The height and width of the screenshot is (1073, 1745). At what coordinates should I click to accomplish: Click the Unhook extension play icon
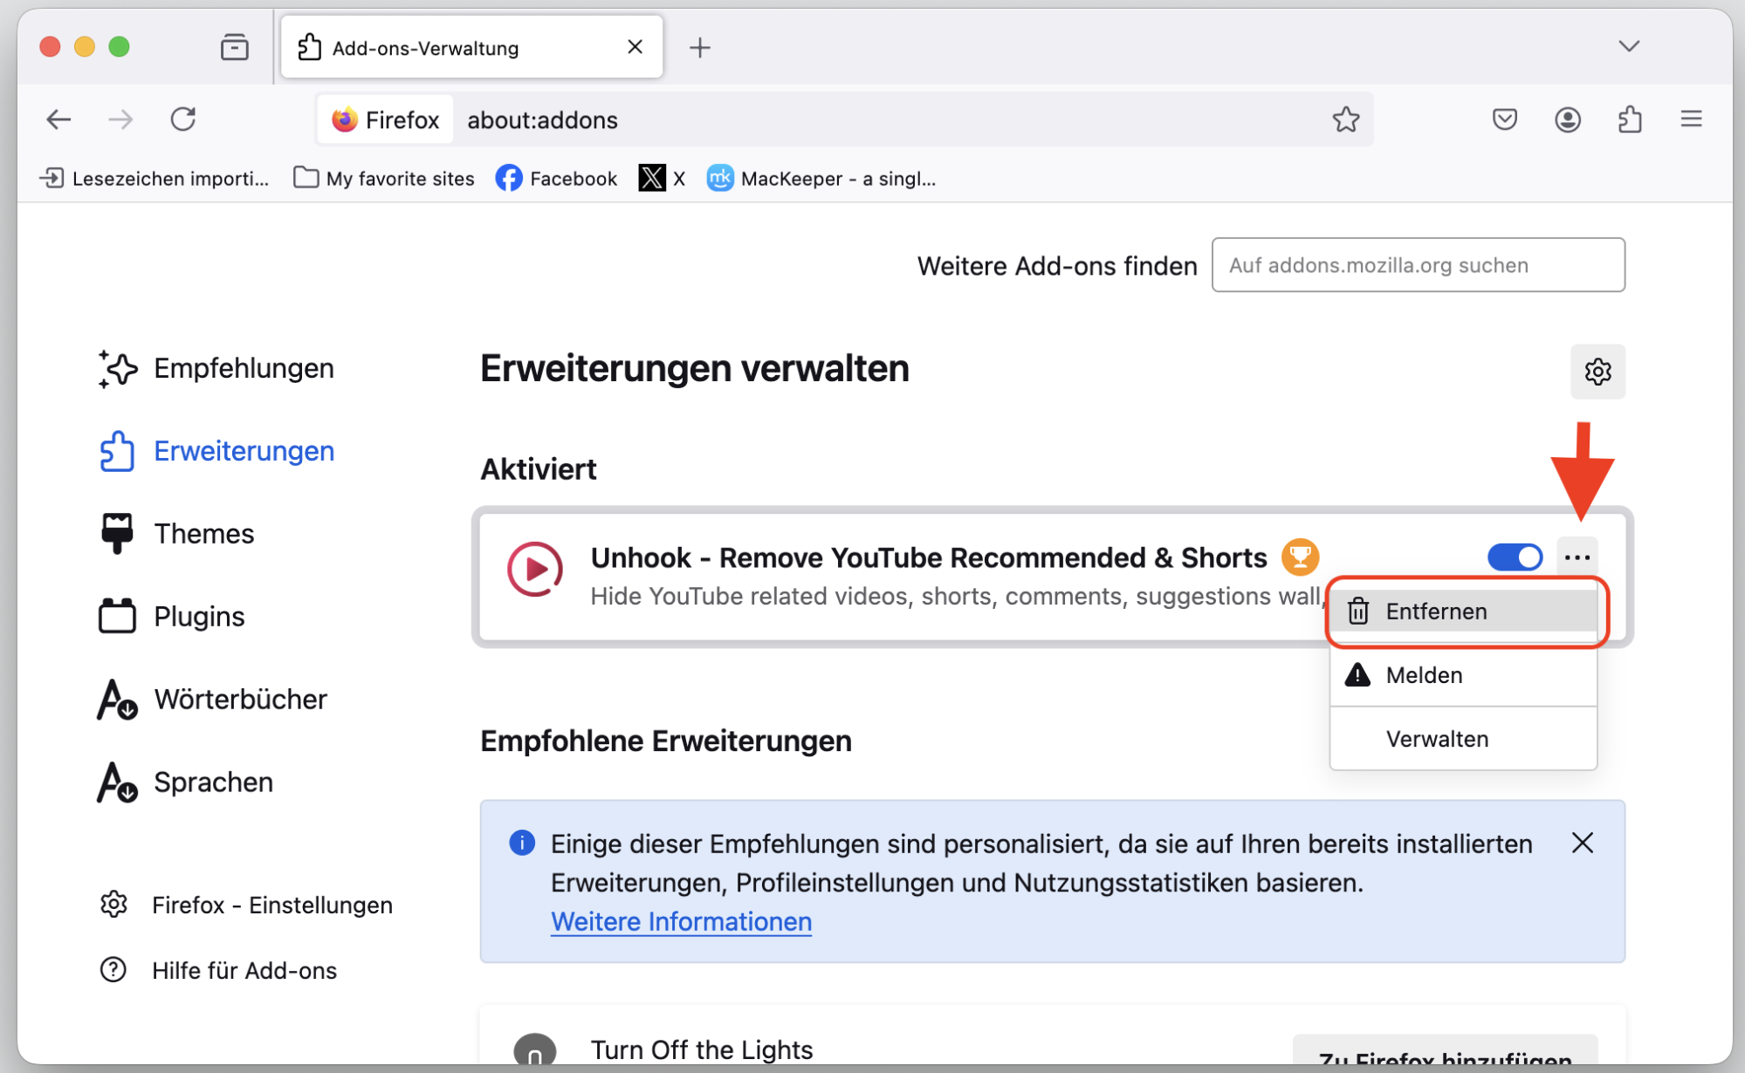point(534,569)
